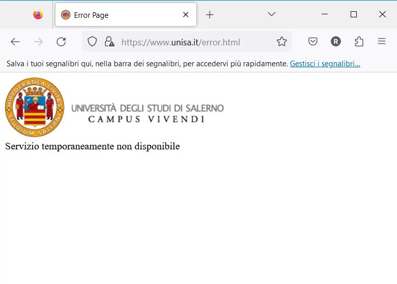Reload the current page

61,42
